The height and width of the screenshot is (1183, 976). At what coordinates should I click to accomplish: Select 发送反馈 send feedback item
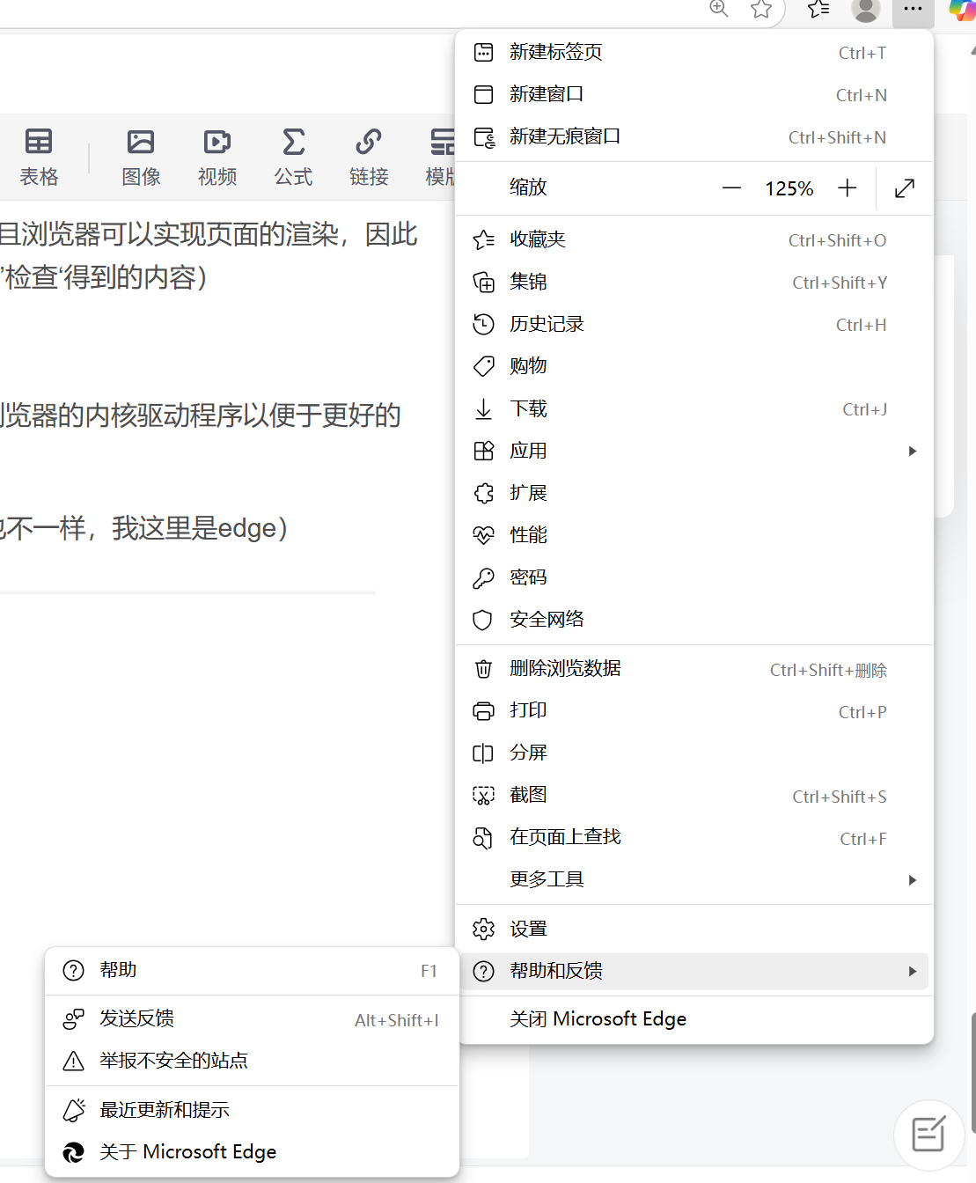(253, 1019)
